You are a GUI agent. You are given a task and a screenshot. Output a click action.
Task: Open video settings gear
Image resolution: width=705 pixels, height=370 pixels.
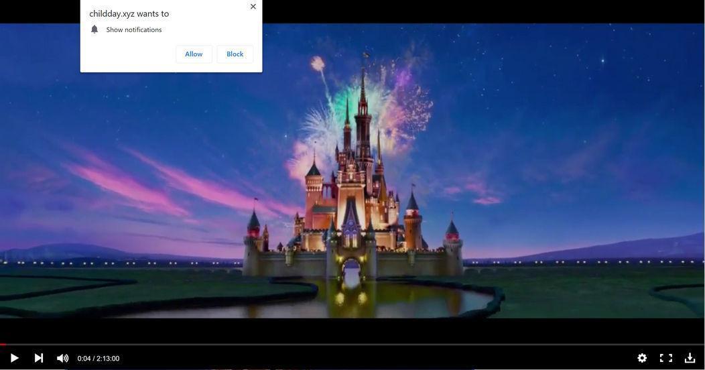(x=642, y=358)
